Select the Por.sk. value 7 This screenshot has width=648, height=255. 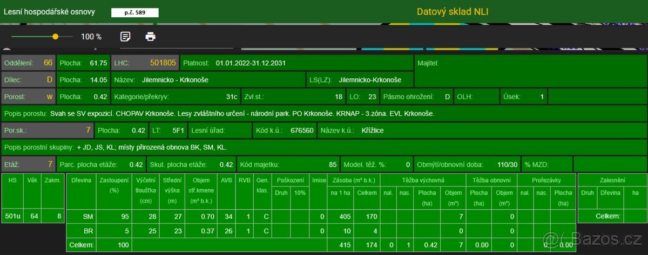88,130
